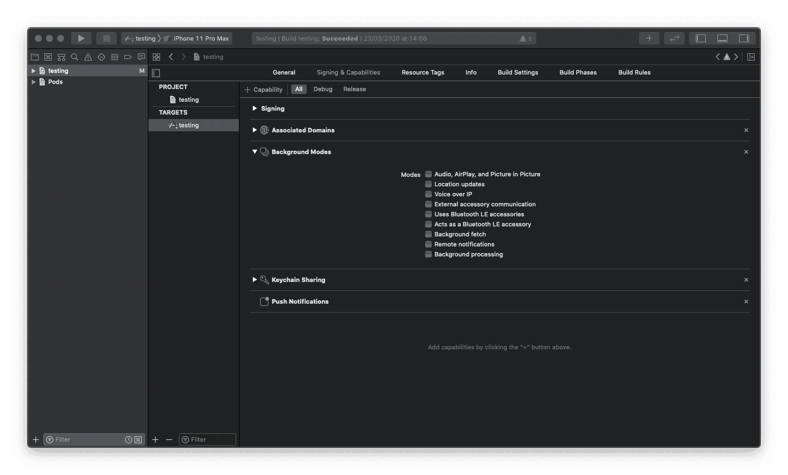The width and height of the screenshot is (788, 475).
Task: Remove the Push Notifications capability
Action: [x=746, y=301]
